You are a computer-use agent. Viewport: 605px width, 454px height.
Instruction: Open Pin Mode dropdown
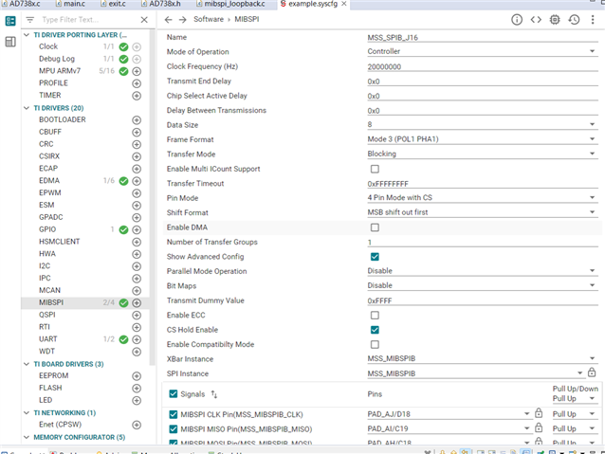click(x=483, y=198)
